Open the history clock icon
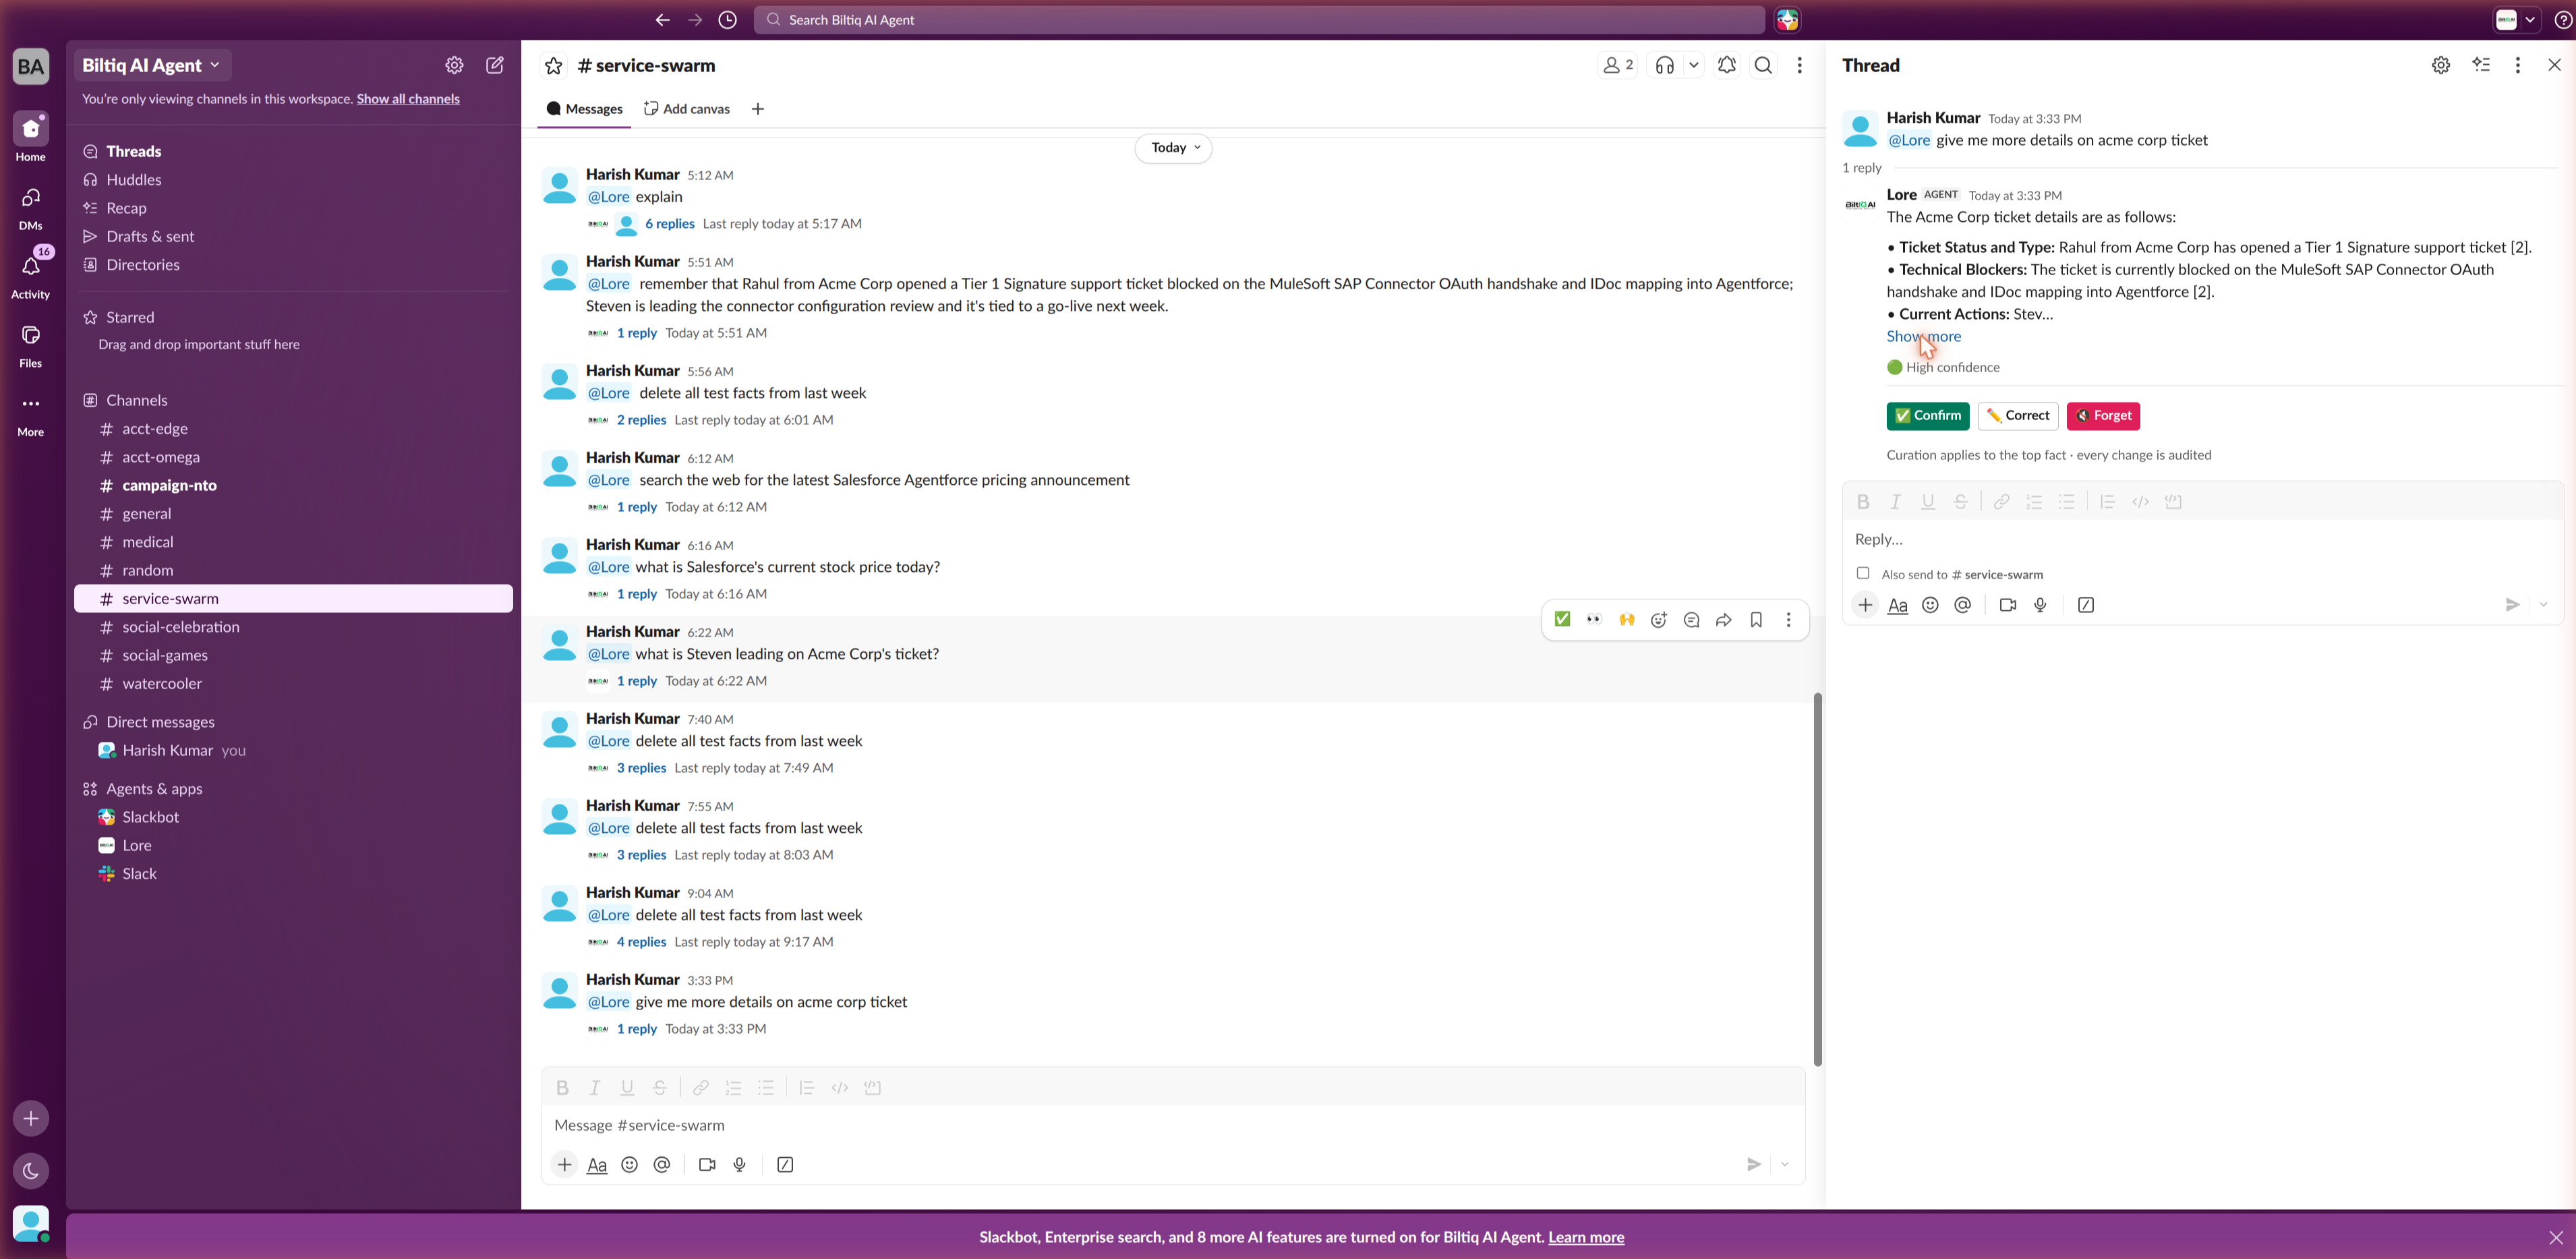The image size is (2576, 1259). [x=728, y=20]
